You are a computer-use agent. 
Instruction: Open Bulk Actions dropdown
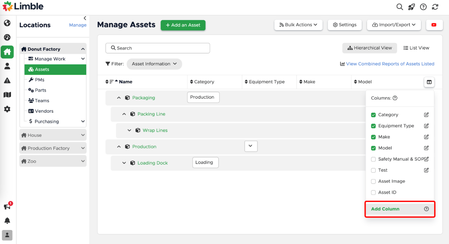[298, 25]
